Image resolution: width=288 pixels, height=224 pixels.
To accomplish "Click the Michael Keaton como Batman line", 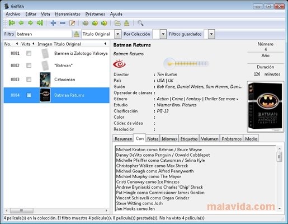I will (159, 150).
